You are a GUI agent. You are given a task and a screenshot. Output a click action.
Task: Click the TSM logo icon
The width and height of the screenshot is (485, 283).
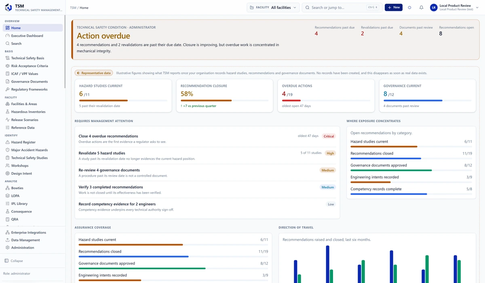(x=8, y=7)
